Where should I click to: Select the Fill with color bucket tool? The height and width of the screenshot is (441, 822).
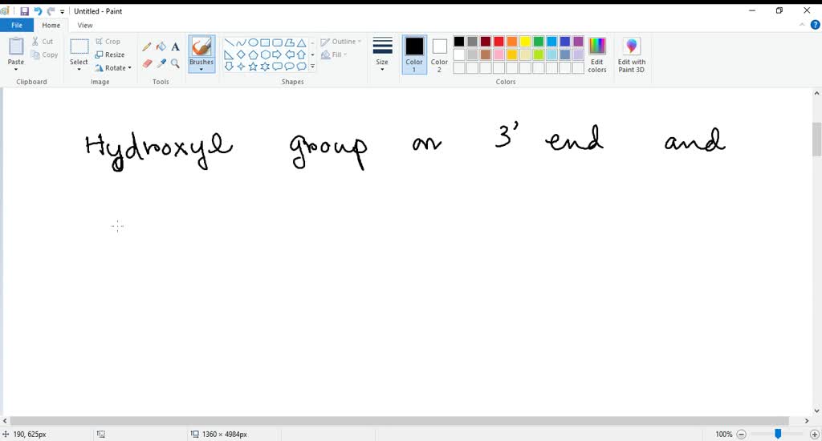(x=161, y=47)
